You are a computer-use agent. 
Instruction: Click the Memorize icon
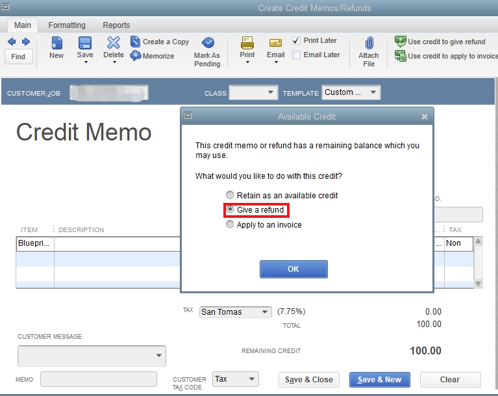[135, 56]
